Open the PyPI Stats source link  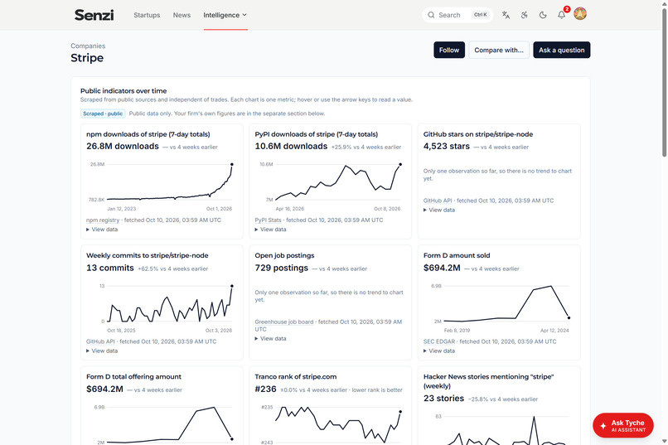pyautogui.click(x=268, y=220)
